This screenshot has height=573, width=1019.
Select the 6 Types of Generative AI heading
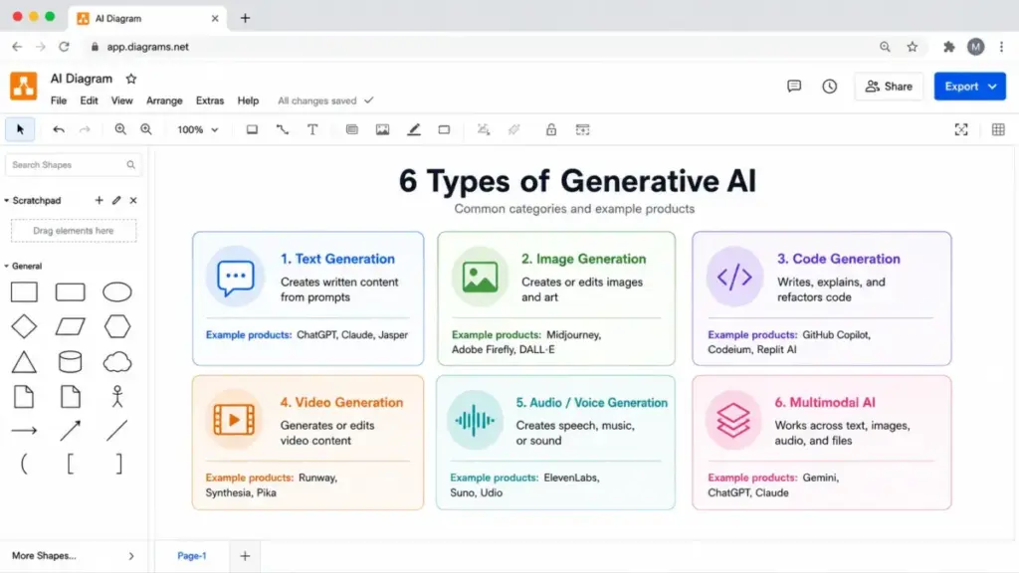577,181
